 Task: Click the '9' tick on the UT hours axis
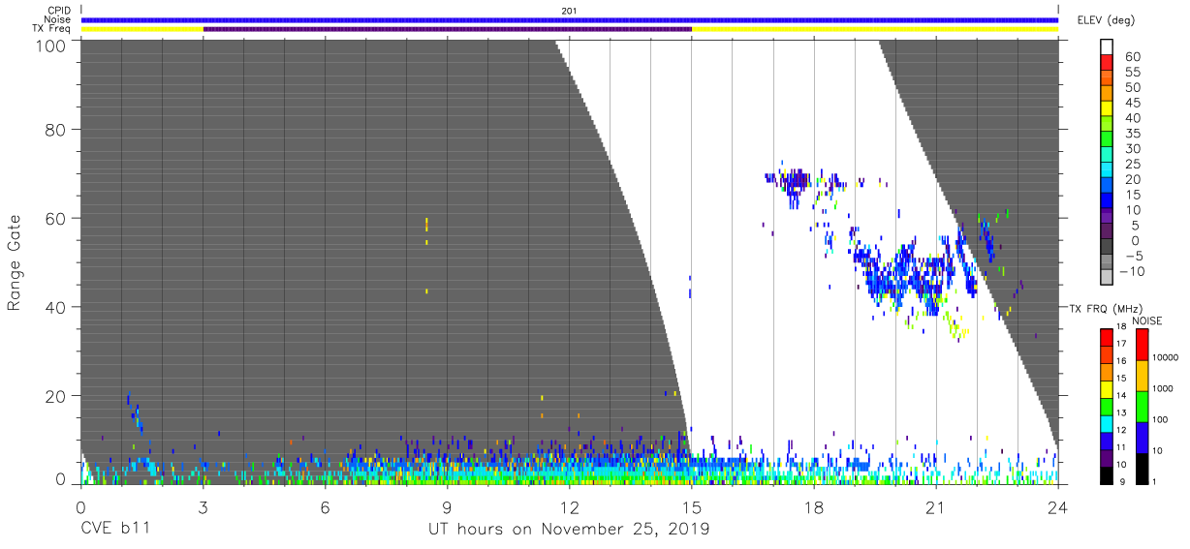click(x=447, y=507)
